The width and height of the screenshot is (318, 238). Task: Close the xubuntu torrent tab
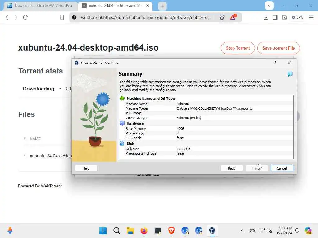tap(148, 6)
